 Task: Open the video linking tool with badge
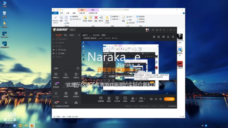pyautogui.click(x=56, y=85)
